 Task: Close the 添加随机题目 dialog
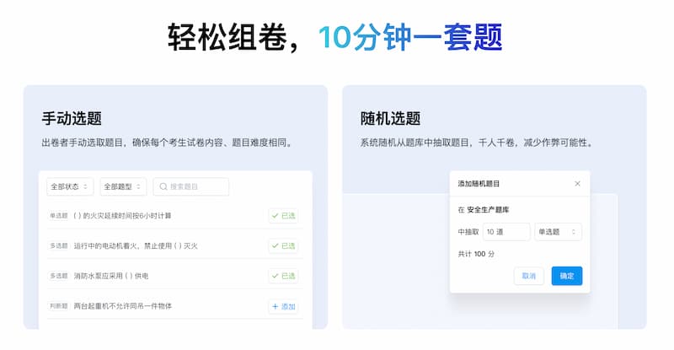click(x=577, y=184)
